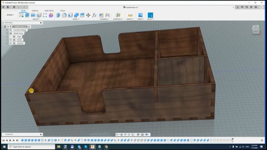Open the Notifications icon in top bar
Viewport: 267px width, 150px height.
251,7
